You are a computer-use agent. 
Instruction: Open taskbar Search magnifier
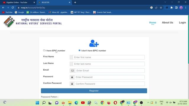(x=44, y=103)
